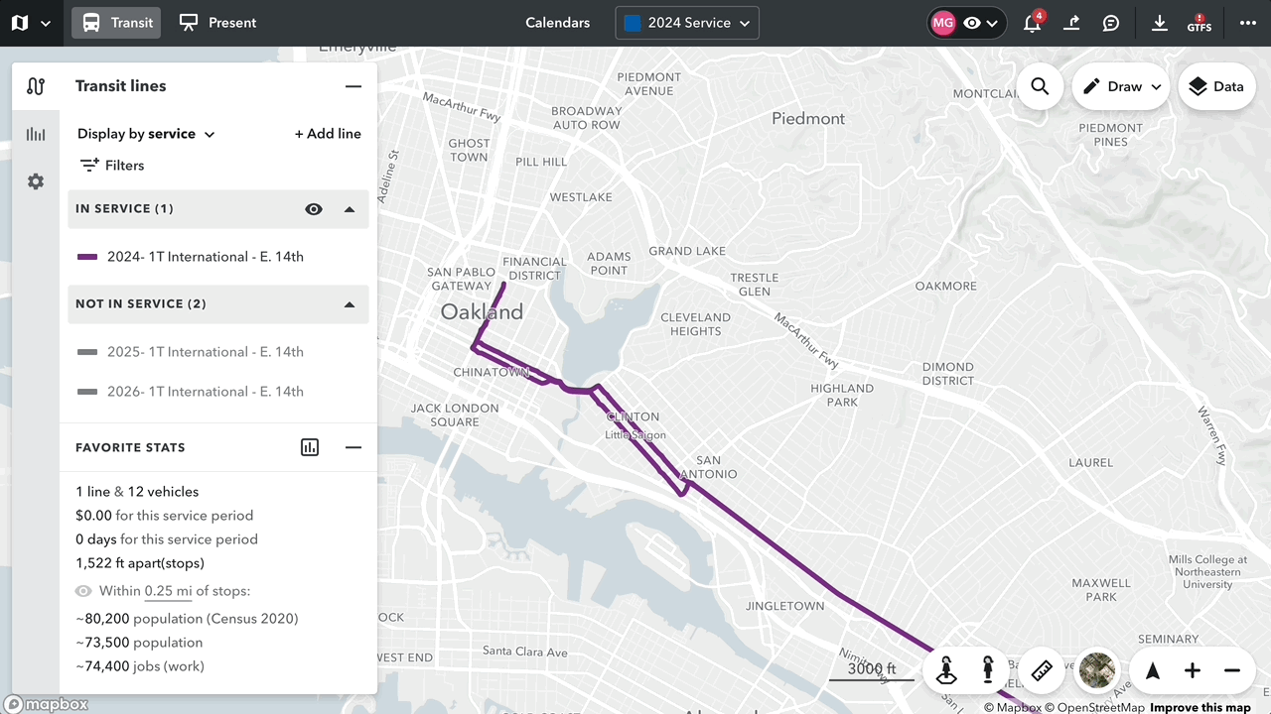
Task: Open the map search magnifier
Action: tap(1040, 86)
